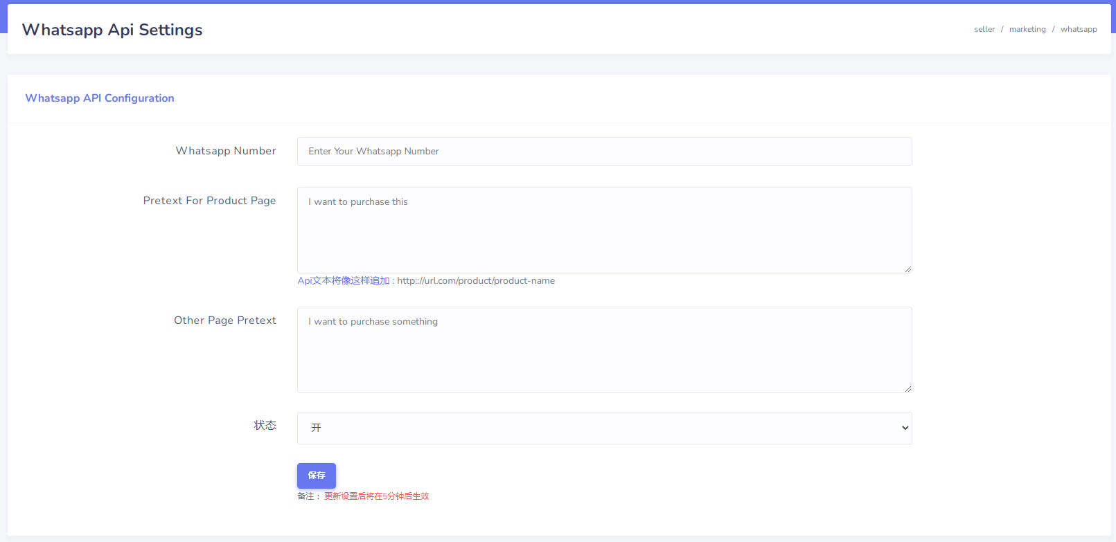Open the 状态 status dropdown showing 开
Viewport: 1116px width, 542px height.
[x=604, y=428]
